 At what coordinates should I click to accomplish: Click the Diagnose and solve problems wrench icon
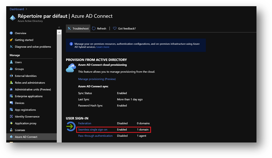point(11,47)
